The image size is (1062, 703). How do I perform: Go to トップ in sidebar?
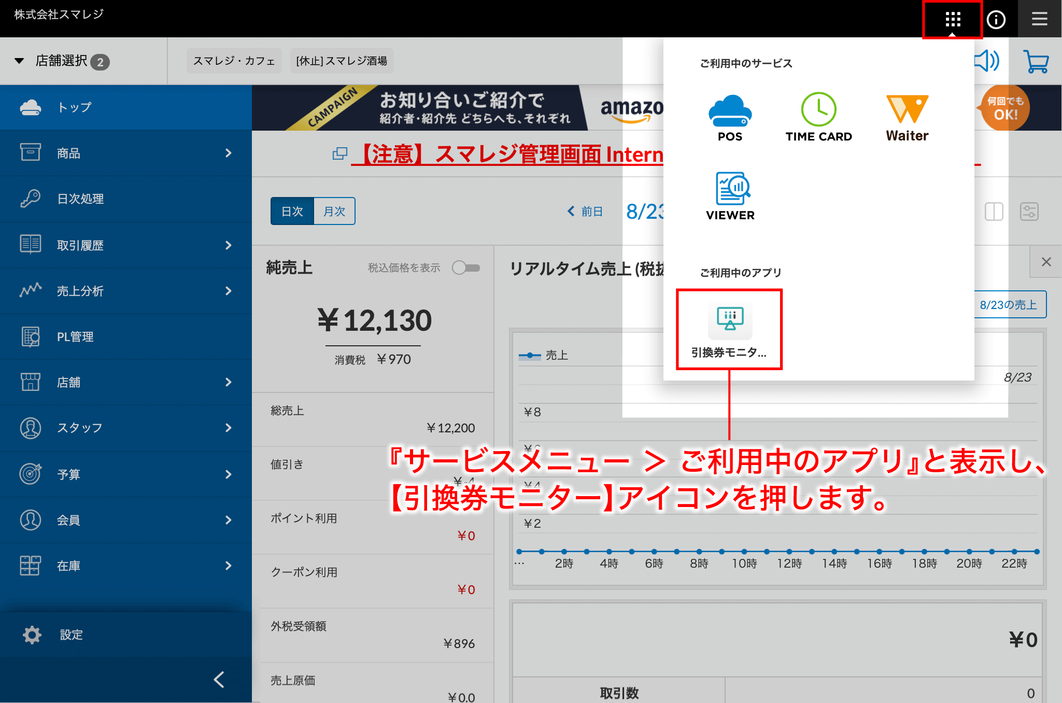pyautogui.click(x=126, y=107)
